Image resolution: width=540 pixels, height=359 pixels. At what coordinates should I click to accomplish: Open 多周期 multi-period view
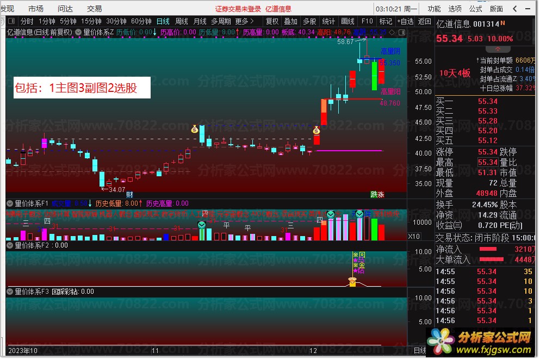click(221, 21)
